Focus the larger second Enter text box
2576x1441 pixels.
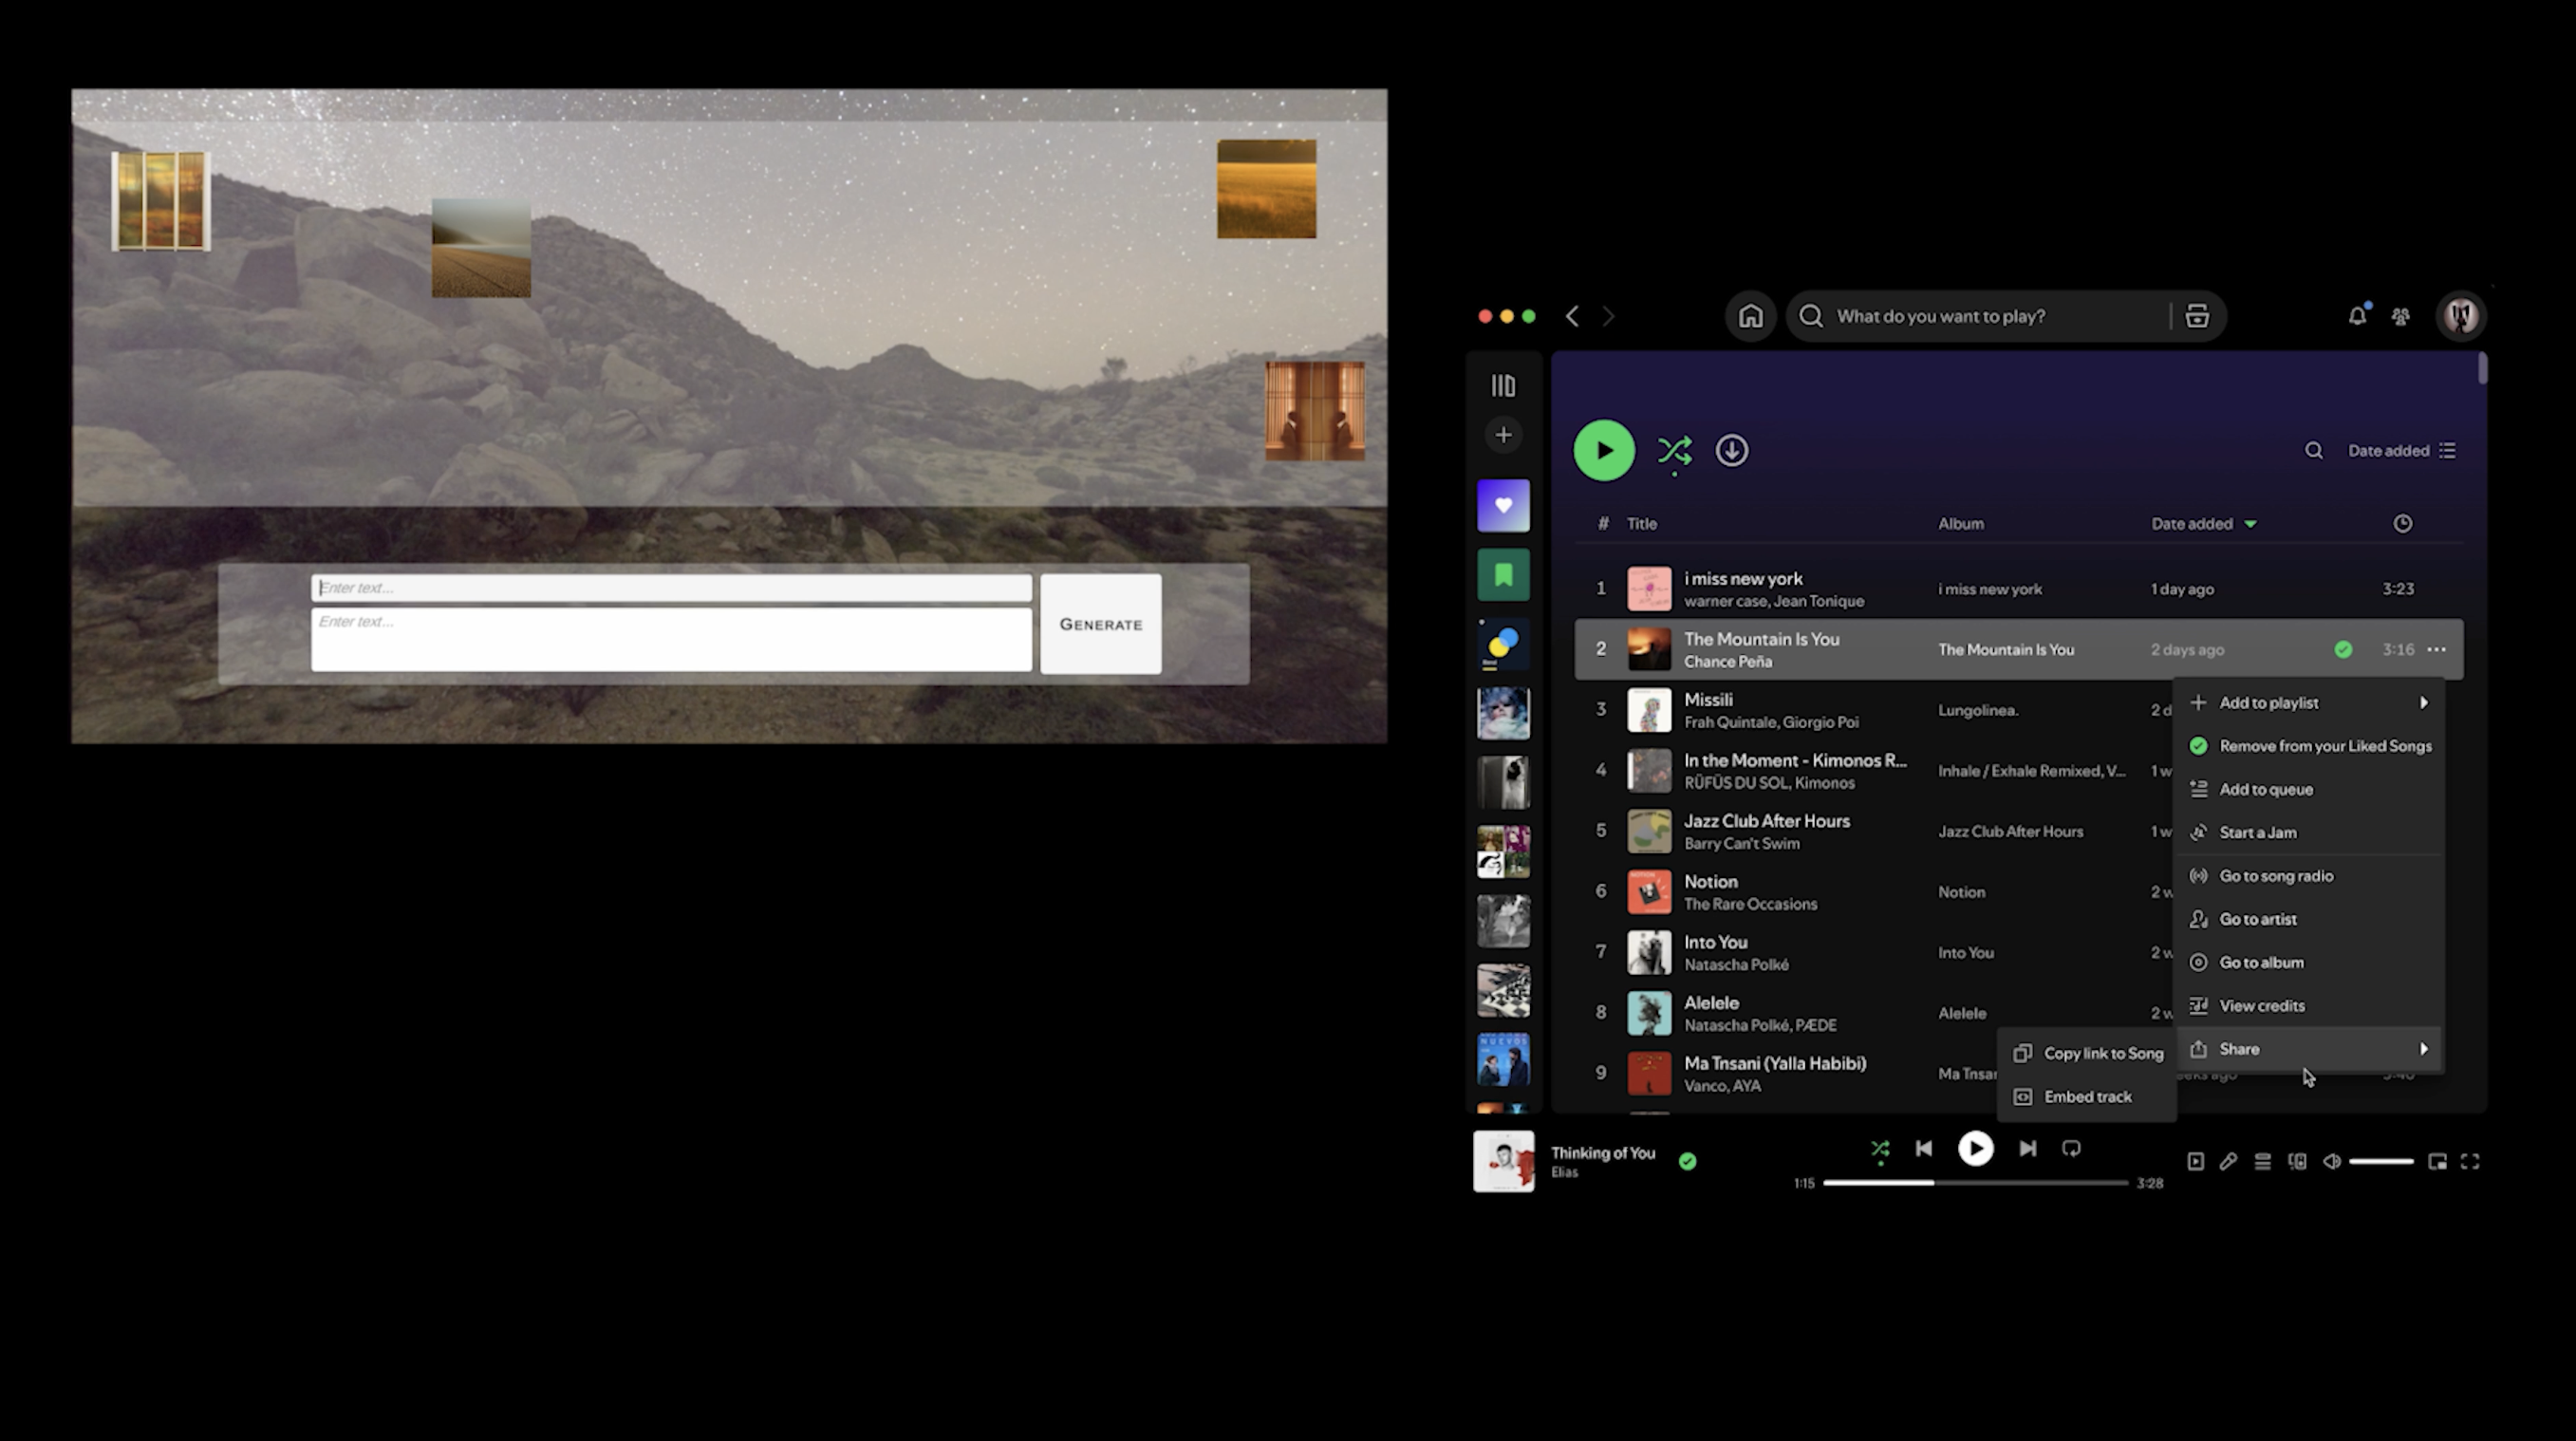(x=671, y=639)
